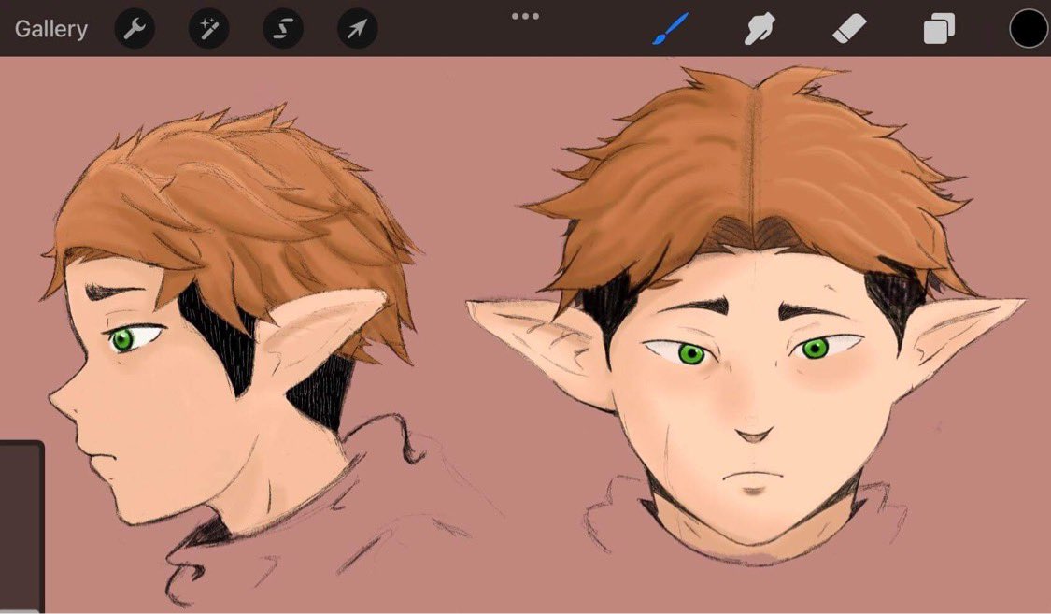Open the Adjustments magic wand menu
This screenshot has height=614, width=1051.
[208, 29]
